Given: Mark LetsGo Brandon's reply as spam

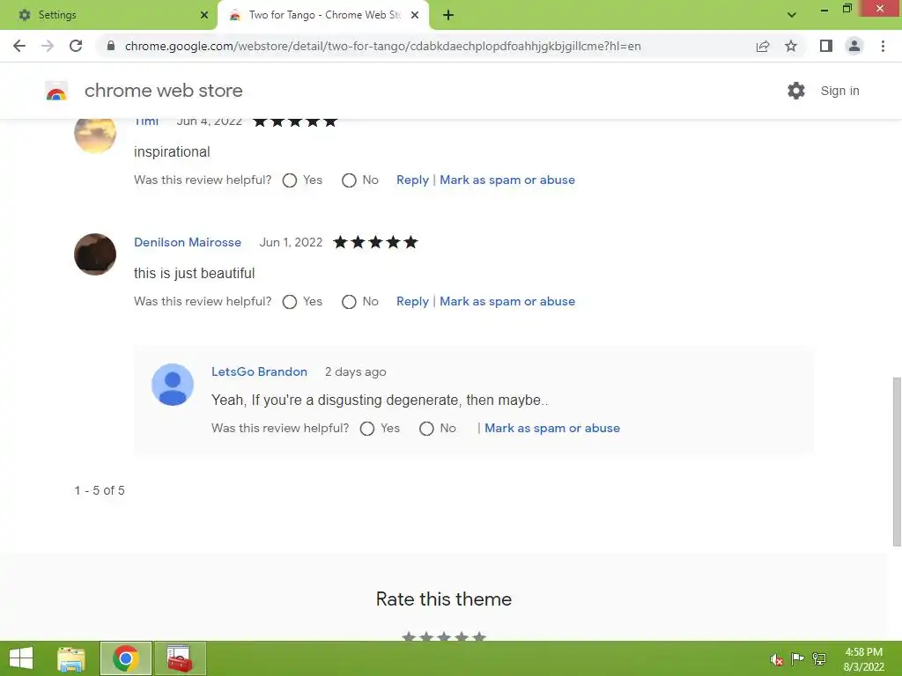Looking at the screenshot, I should [552, 429].
